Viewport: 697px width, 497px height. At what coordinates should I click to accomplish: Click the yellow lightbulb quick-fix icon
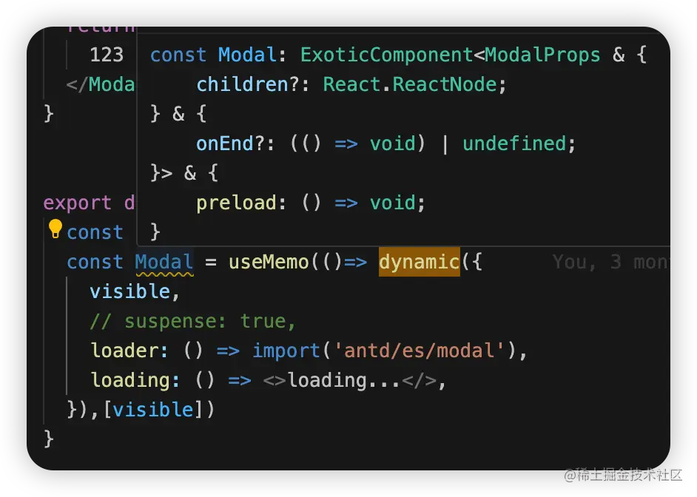click(x=55, y=229)
